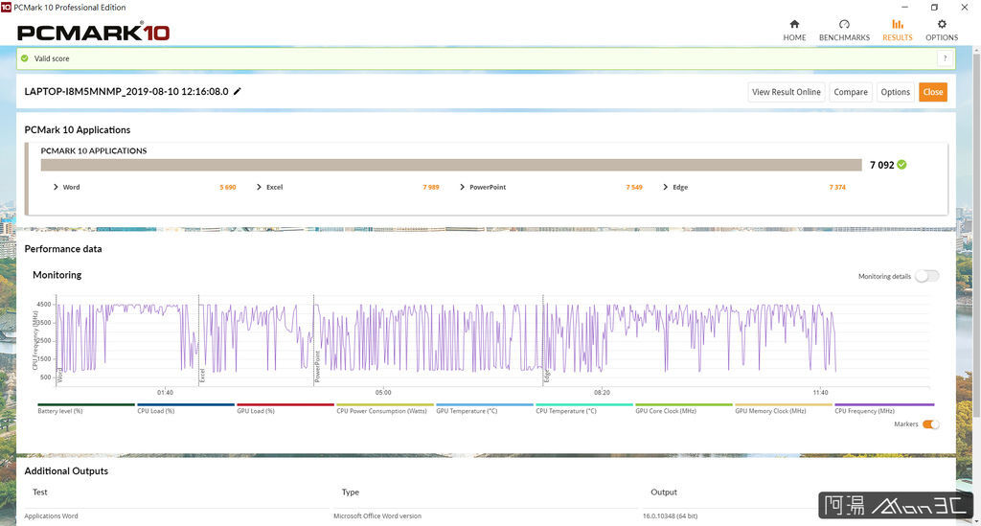Click the PCMark 10 Applications score bar
This screenshot has height=526, width=981.
[x=451, y=165]
